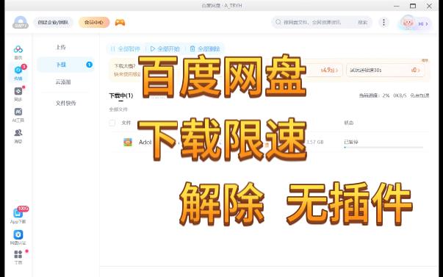Image resolution: width=443 pixels, height=277 pixels.
Task: Open the shield verification sidebar icon
Action: (18, 234)
